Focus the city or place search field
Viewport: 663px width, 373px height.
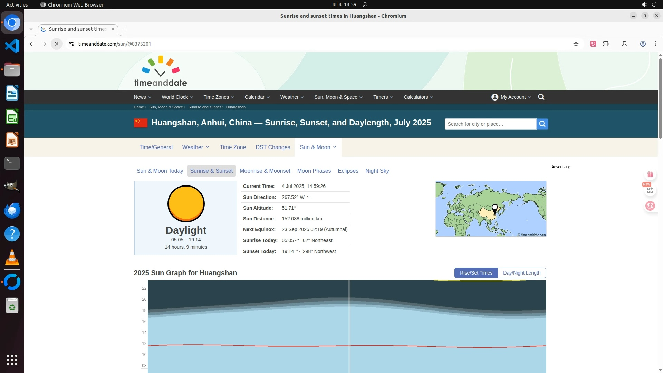[490, 124]
